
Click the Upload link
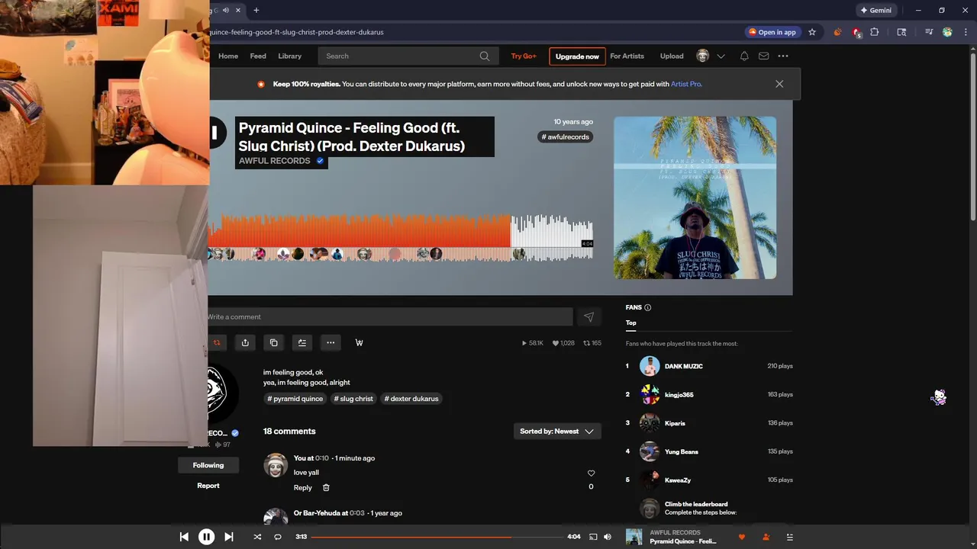(672, 56)
